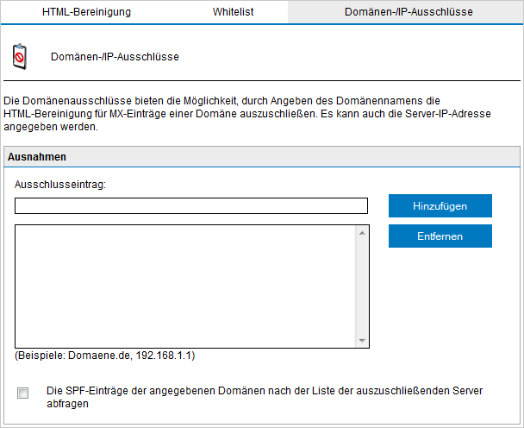This screenshot has height=428, width=524.
Task: Click the exclusion list scrollbar track
Action: [362, 285]
